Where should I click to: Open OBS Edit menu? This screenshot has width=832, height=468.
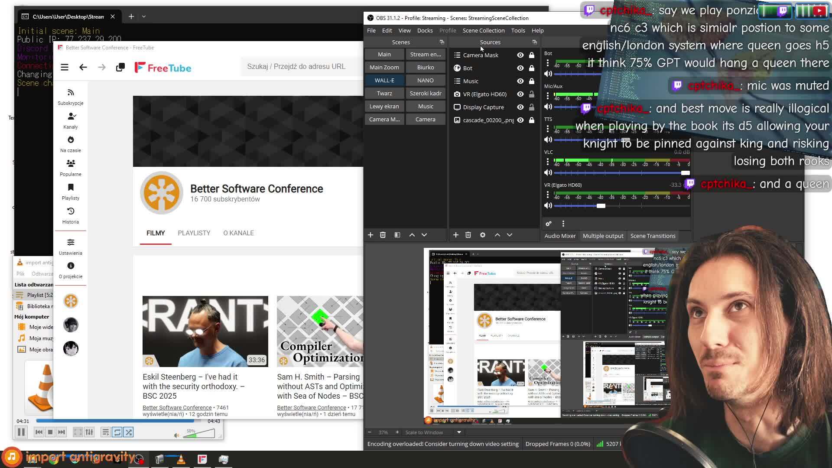[x=387, y=30]
